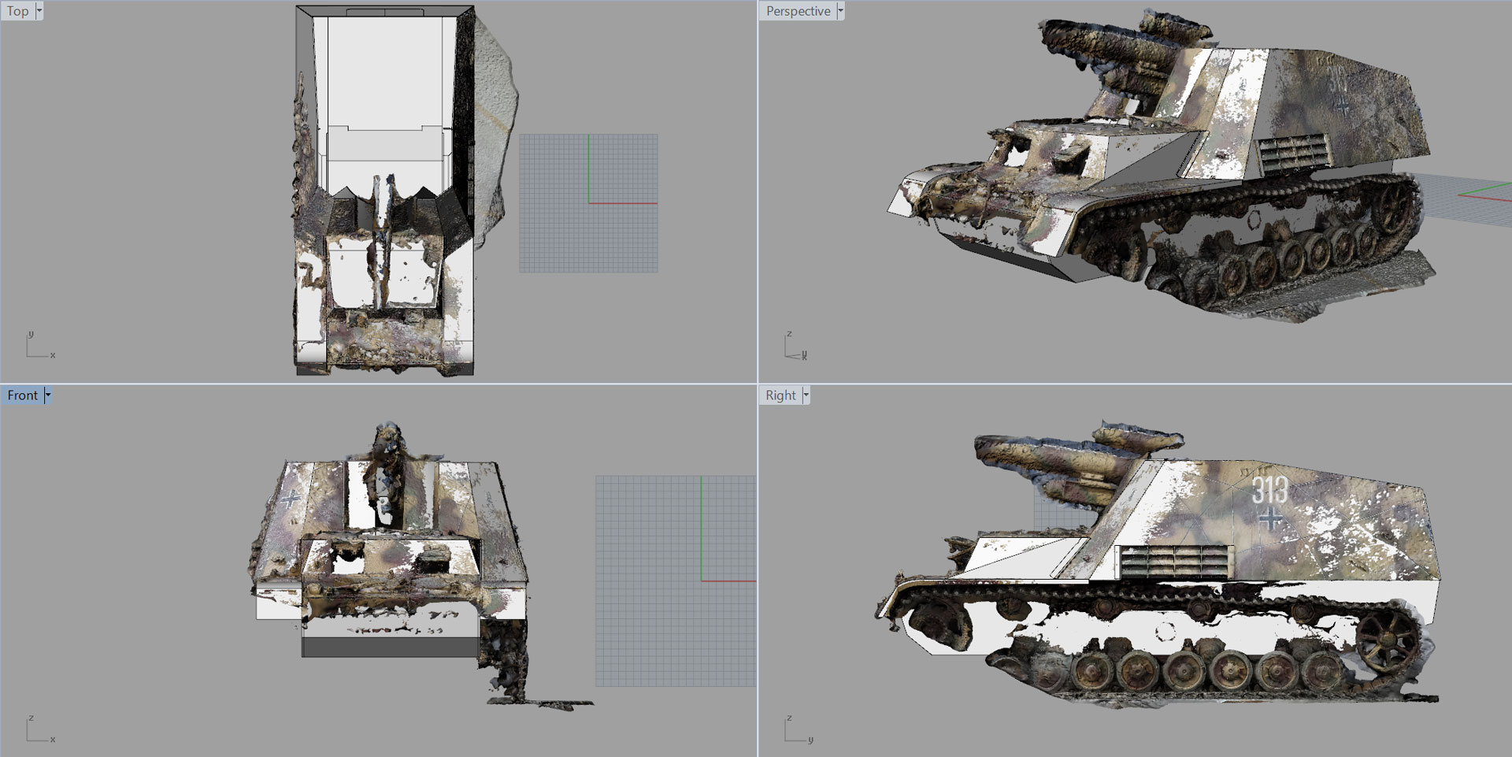Open the Right viewport dropdown arrow

806,395
